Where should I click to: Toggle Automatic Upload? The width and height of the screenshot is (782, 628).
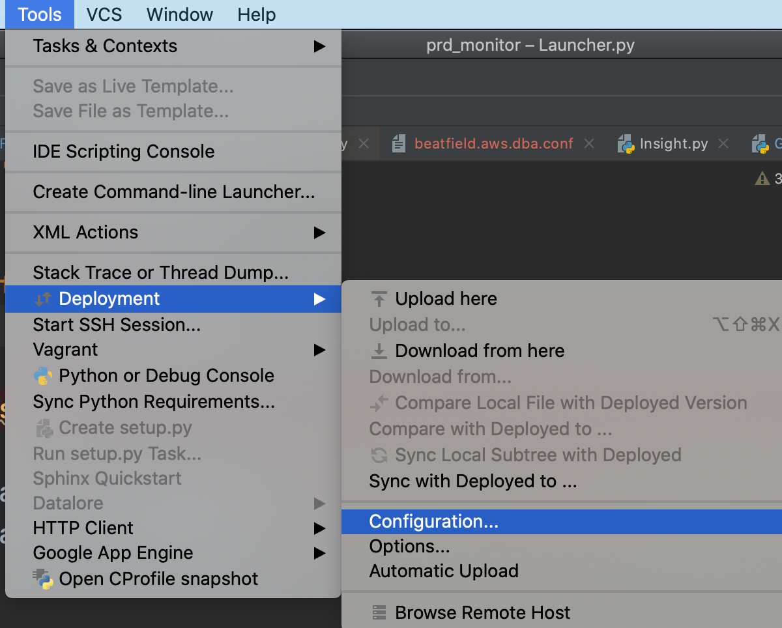[562, 571]
